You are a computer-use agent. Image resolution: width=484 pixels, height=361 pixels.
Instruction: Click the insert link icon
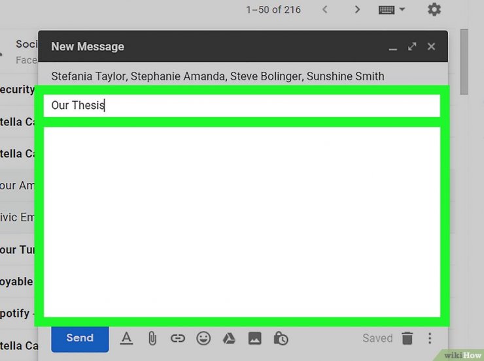click(x=177, y=338)
